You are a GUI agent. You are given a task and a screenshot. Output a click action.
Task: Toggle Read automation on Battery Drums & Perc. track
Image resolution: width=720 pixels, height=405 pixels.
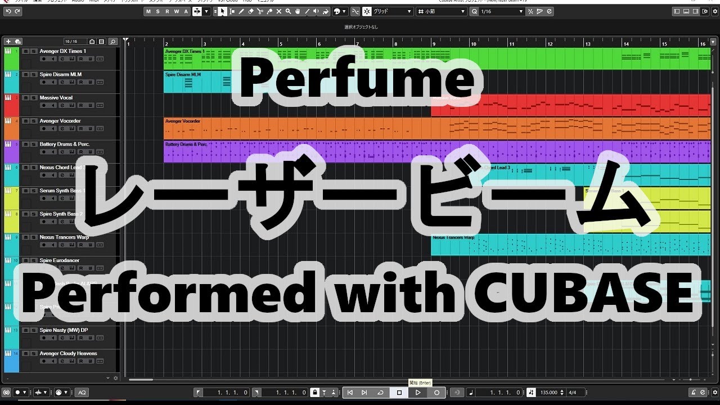click(81, 152)
